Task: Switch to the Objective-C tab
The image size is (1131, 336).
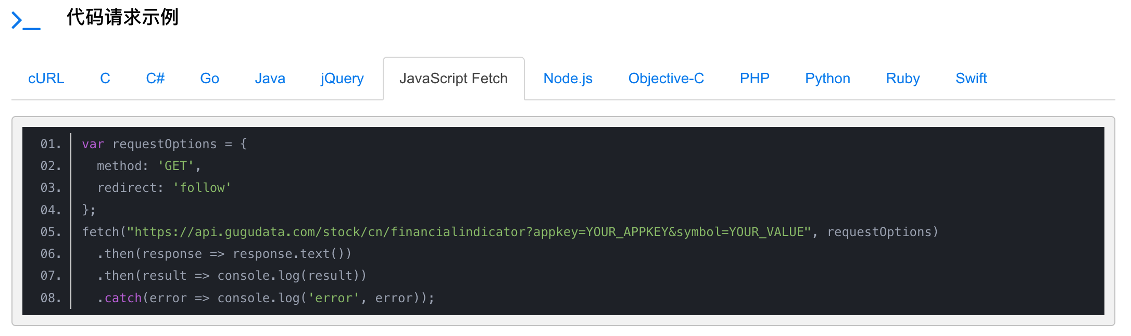Action: (666, 79)
